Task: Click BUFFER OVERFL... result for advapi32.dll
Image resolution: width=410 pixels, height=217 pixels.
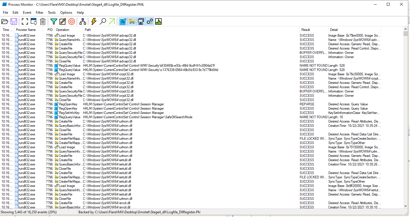Action: click(313, 53)
